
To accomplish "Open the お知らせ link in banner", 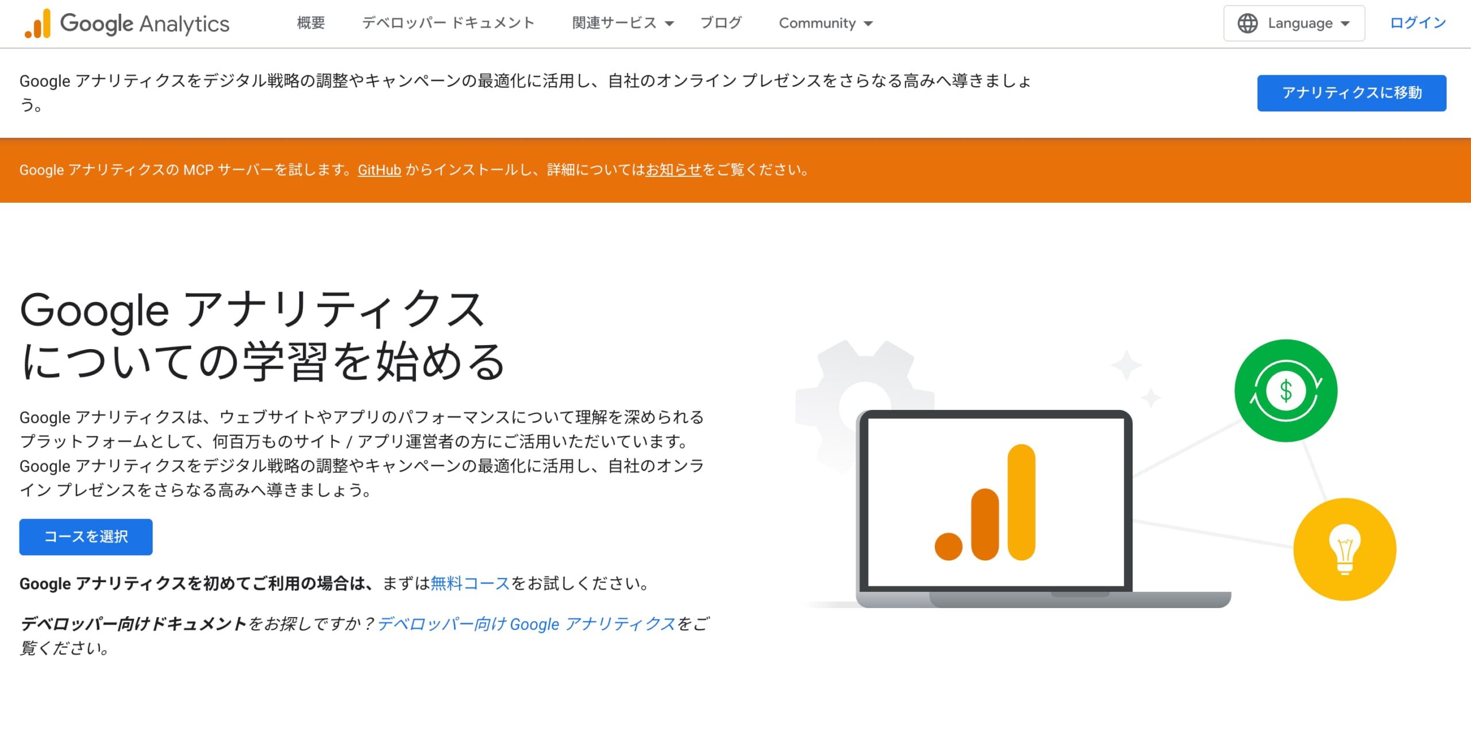I will click(x=673, y=170).
